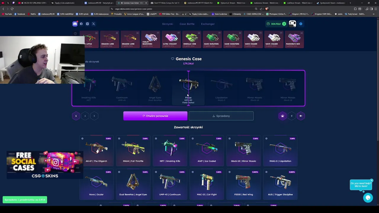Click the 'Sprzedano 1 przedmiotów' notification
The height and width of the screenshot is (213, 379).
point(25,200)
